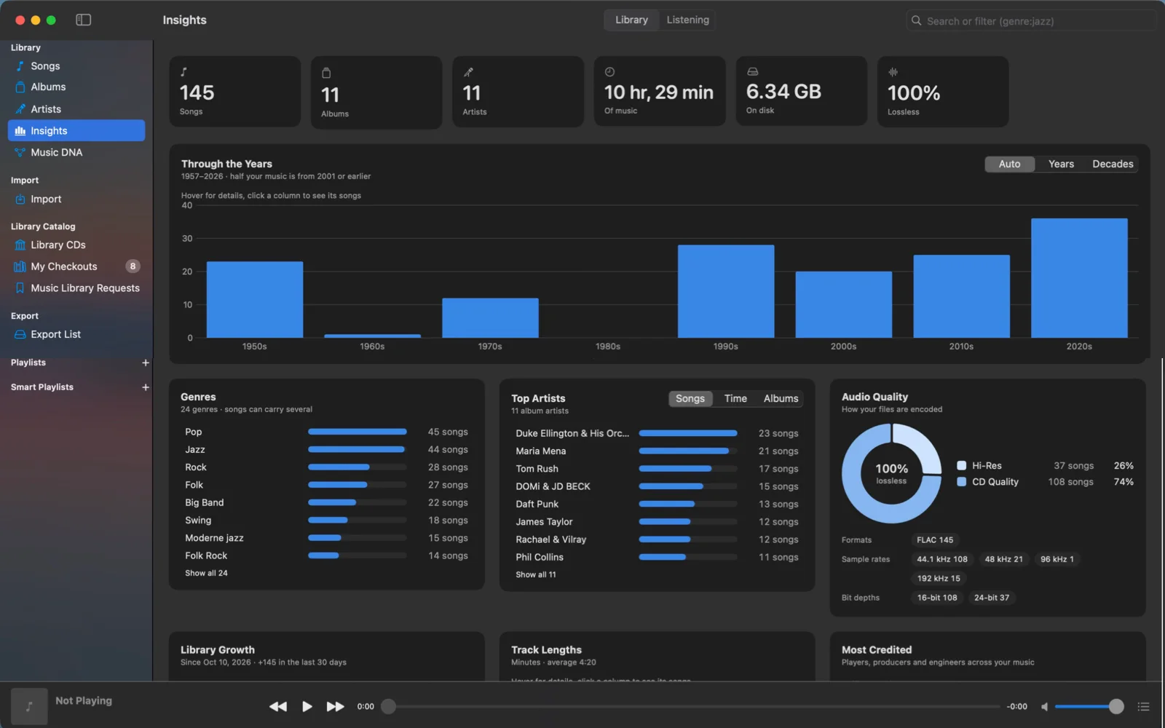Viewport: 1165px width, 728px height.
Task: Click the 2000s chart column
Action: [844, 304]
